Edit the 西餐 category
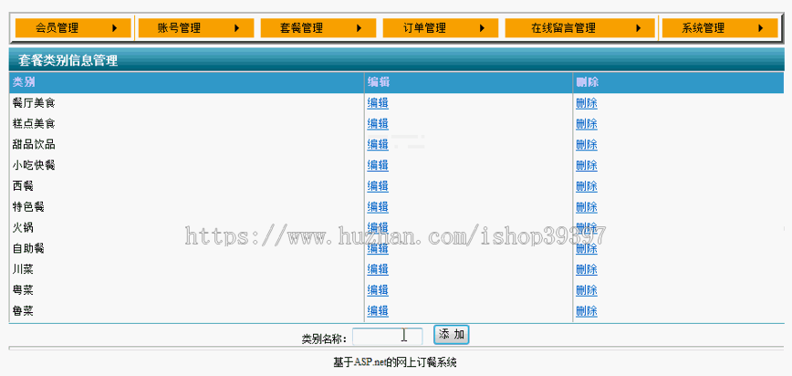Image resolution: width=792 pixels, height=376 pixels. tap(378, 186)
